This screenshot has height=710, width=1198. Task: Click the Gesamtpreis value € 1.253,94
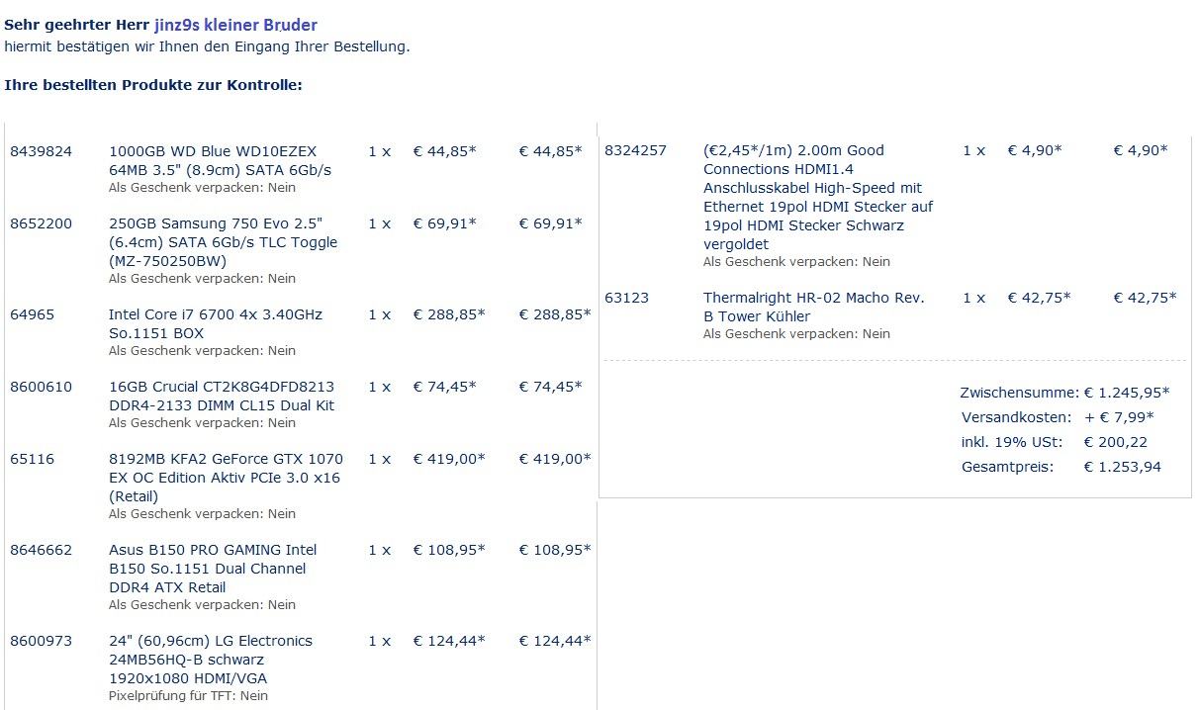1122,467
